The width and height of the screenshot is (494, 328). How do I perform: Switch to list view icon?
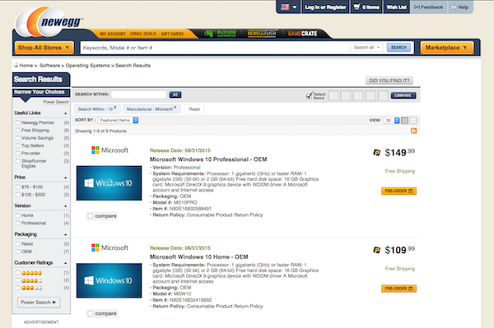405,121
